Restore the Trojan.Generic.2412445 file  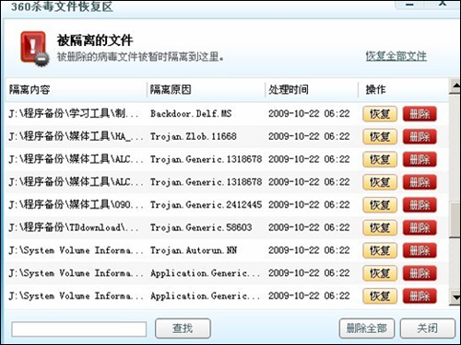(x=380, y=205)
